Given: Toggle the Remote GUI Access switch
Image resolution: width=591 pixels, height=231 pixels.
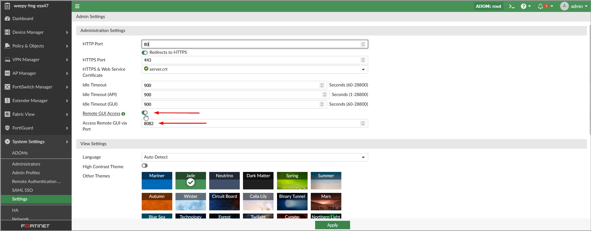Looking at the screenshot, I should tap(145, 113).
